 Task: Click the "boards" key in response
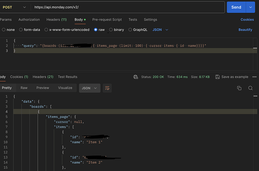[38, 107]
